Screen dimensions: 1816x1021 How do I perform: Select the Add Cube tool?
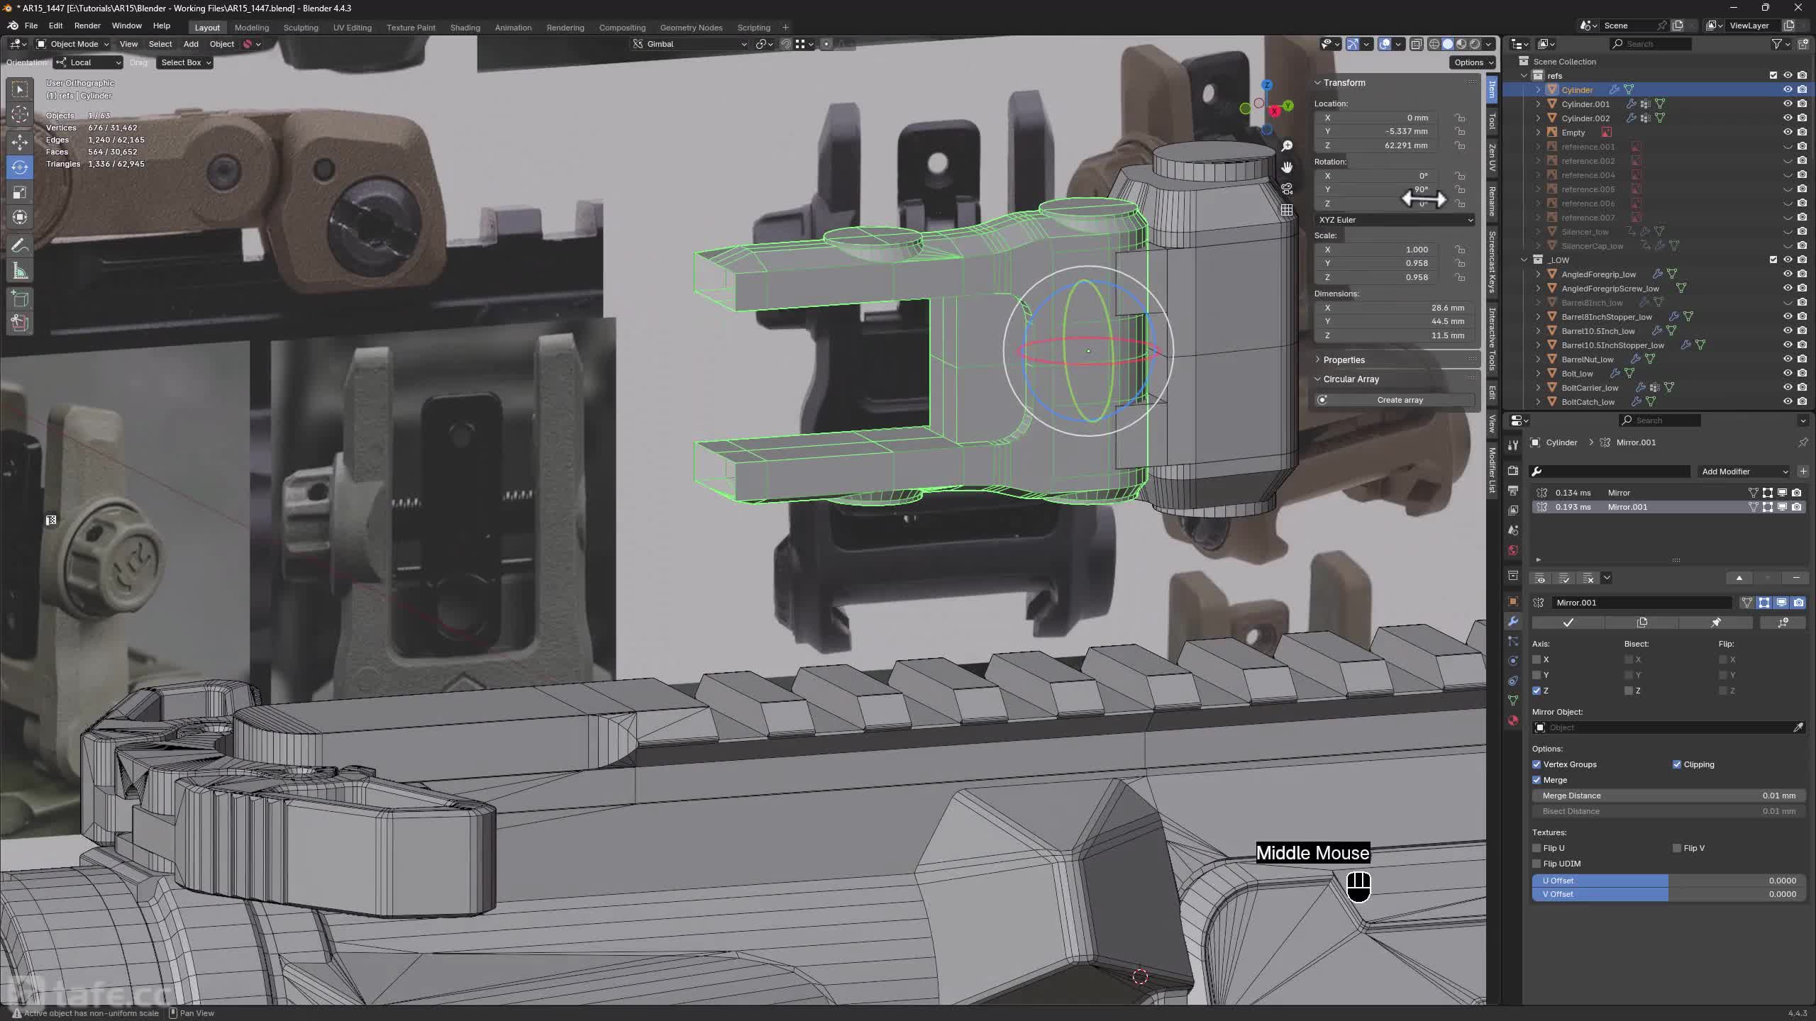click(x=20, y=298)
